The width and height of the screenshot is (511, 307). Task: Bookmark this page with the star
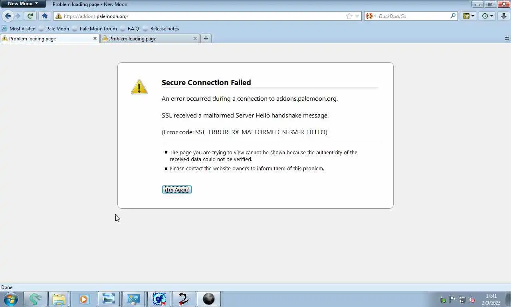coord(349,16)
